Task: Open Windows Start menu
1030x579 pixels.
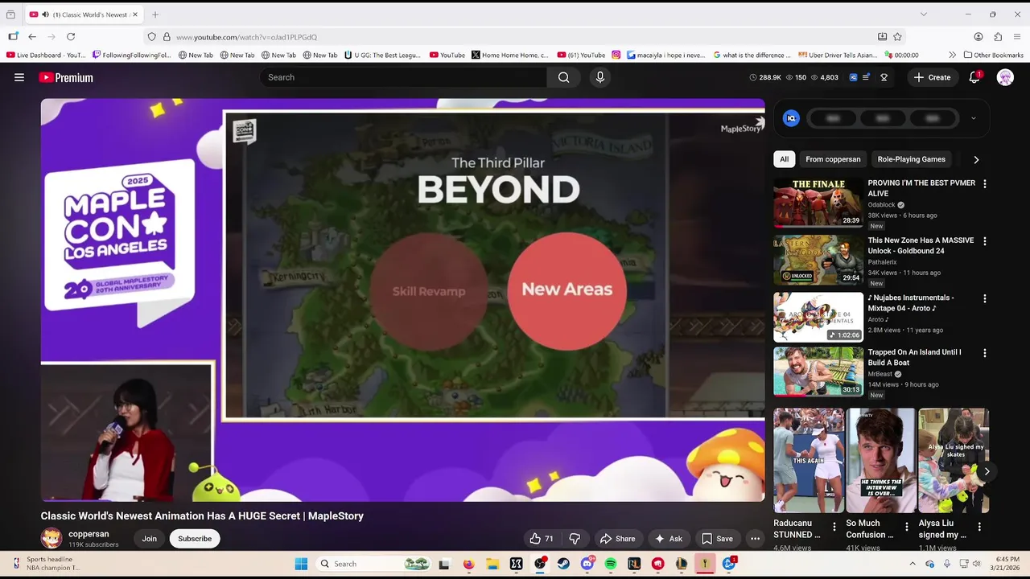Action: (301, 564)
